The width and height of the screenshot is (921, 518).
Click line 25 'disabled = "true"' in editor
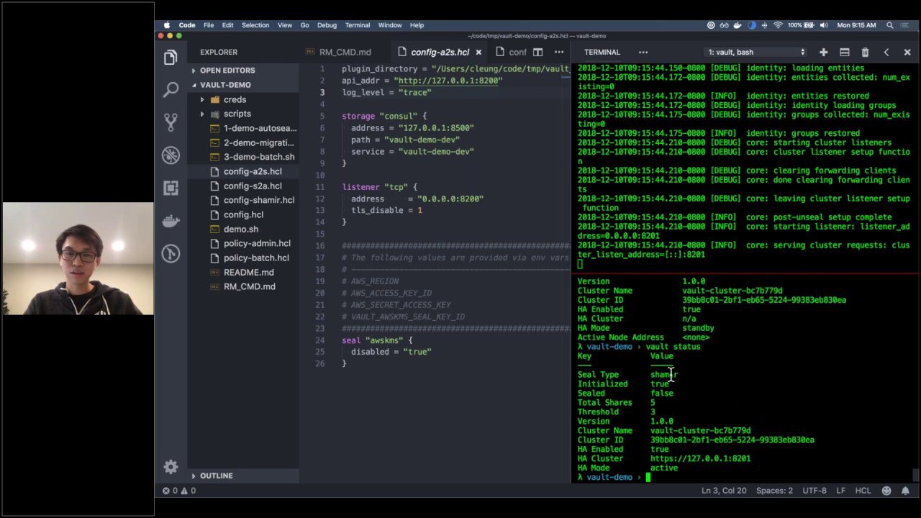point(391,352)
